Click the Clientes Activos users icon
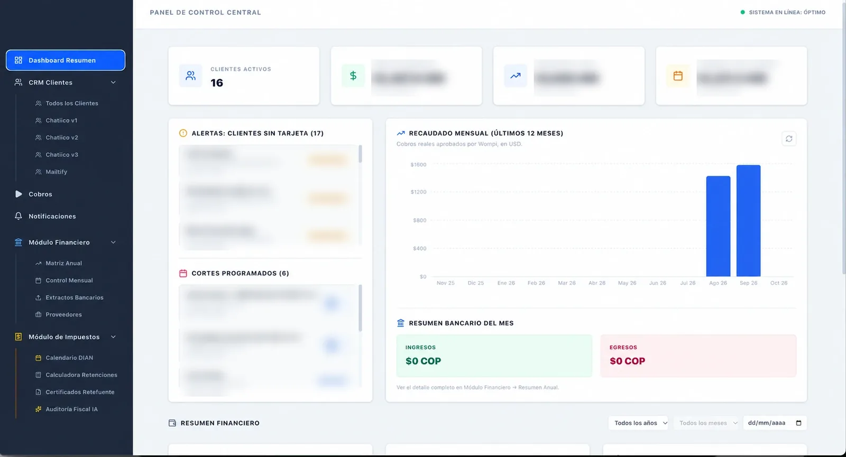846x457 pixels. [190, 76]
